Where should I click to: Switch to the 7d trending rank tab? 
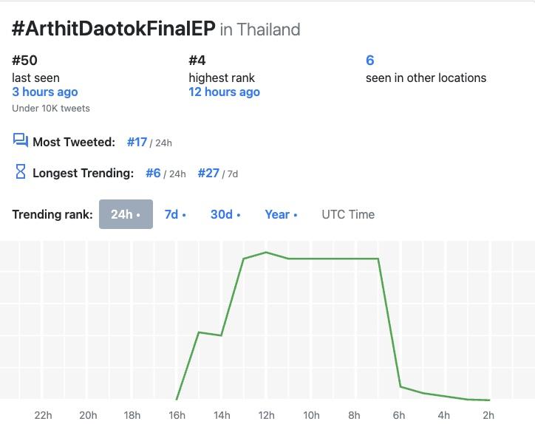pyautogui.click(x=175, y=214)
